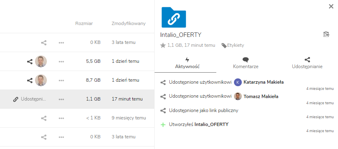Switch to the Komentarze tab
The width and height of the screenshot is (338, 149).
[x=246, y=63]
